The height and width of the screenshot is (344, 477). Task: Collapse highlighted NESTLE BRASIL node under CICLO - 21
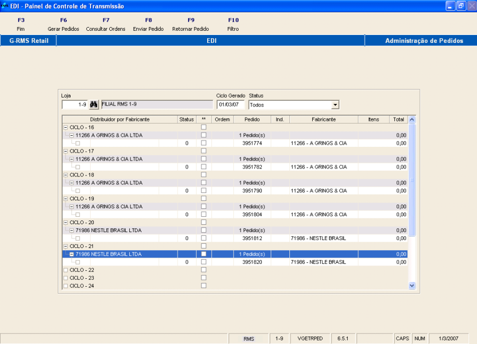[72, 254]
